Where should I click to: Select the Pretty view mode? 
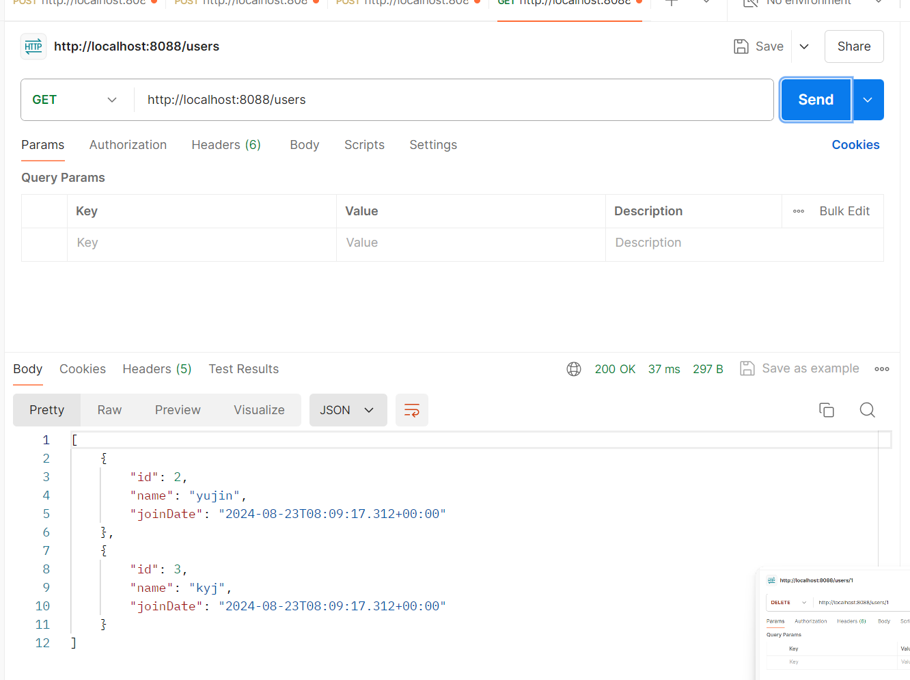[46, 410]
